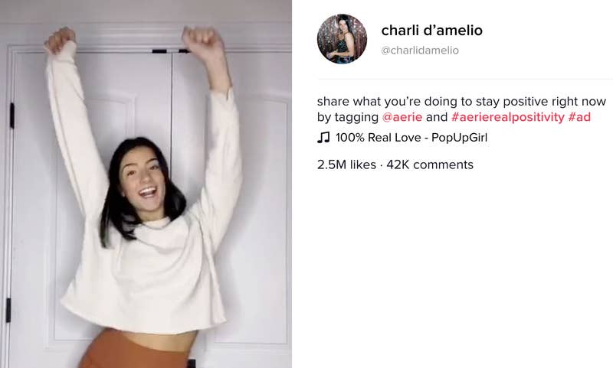Click the 2.5M likes count
The width and height of the screenshot is (613, 368).
tap(346, 164)
